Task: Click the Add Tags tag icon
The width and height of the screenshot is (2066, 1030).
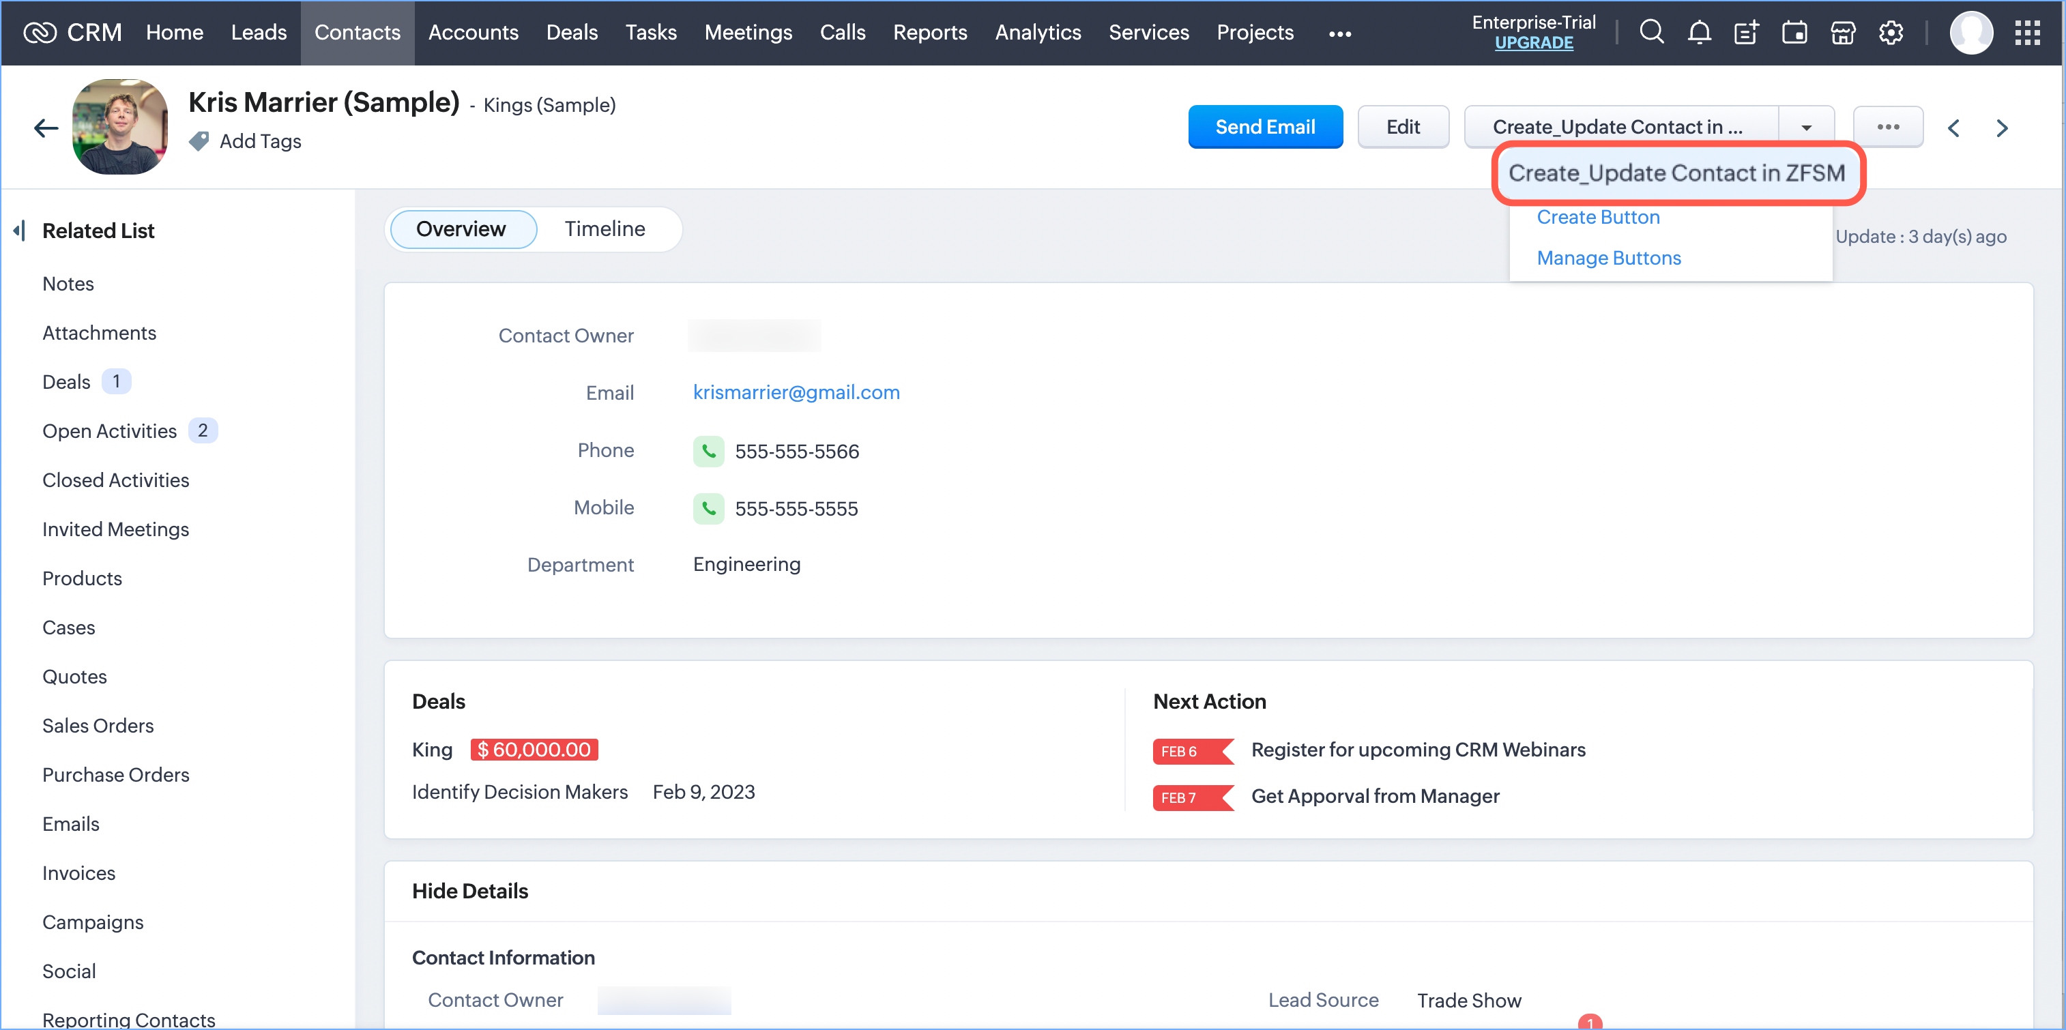Action: click(199, 141)
